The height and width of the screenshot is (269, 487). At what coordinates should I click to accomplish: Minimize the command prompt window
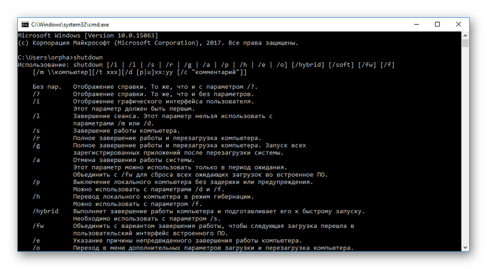coord(412,24)
